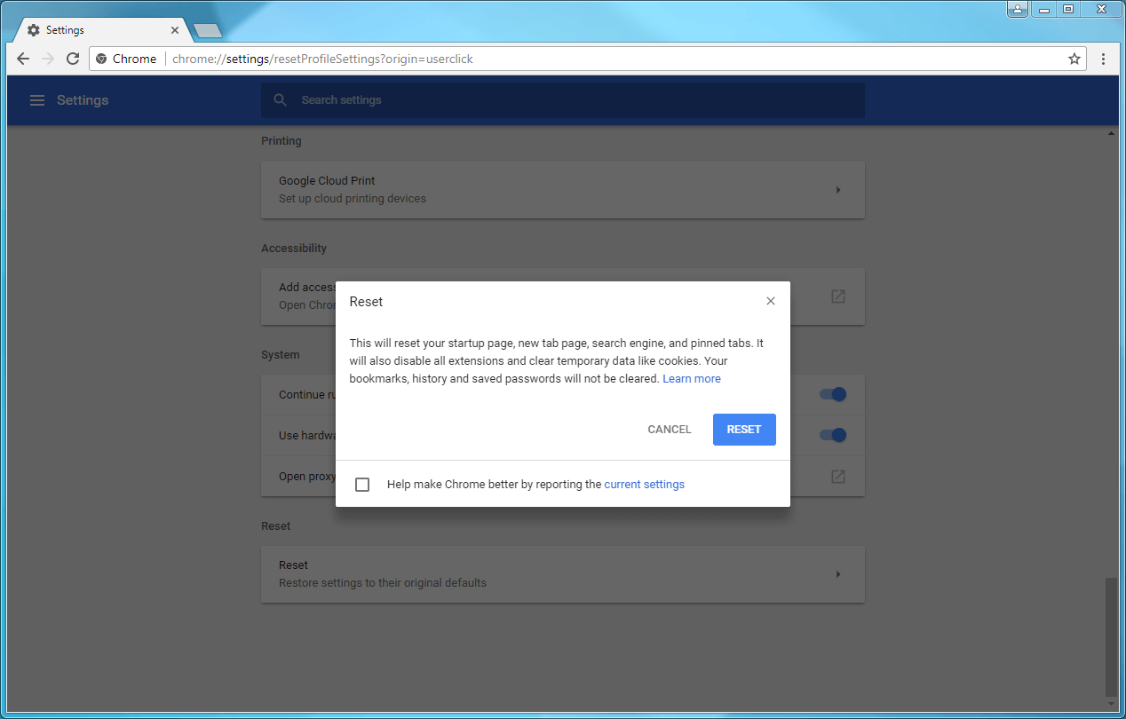The image size is (1126, 719).
Task: Toggle Continue running background apps switch
Action: [833, 394]
